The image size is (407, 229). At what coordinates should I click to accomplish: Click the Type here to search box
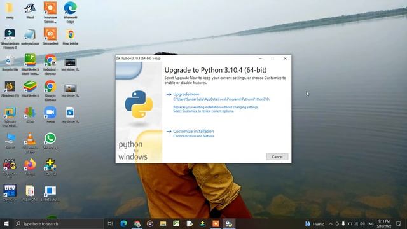(x=59, y=223)
